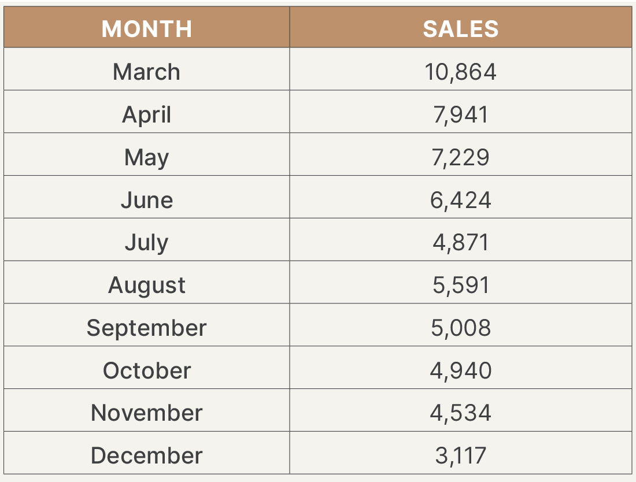The height and width of the screenshot is (482, 636).
Task: Select sales value 7,941
Action: coord(460,114)
